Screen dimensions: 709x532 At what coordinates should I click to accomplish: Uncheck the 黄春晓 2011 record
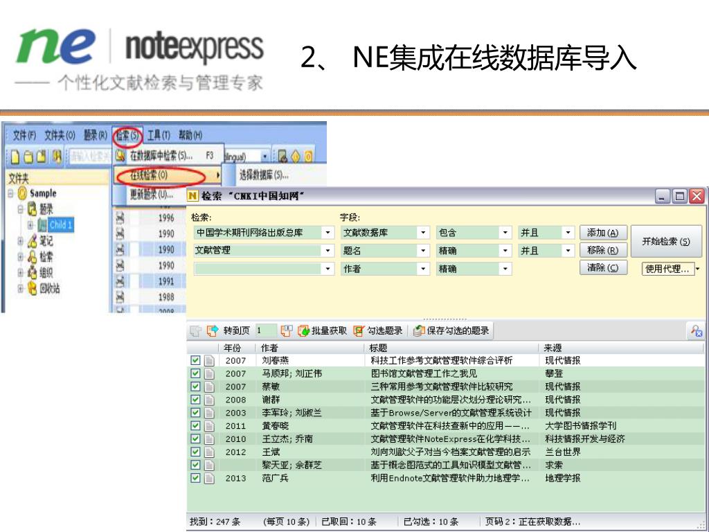pos(195,426)
